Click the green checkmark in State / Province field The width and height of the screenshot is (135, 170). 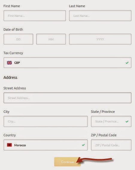coord(127,122)
